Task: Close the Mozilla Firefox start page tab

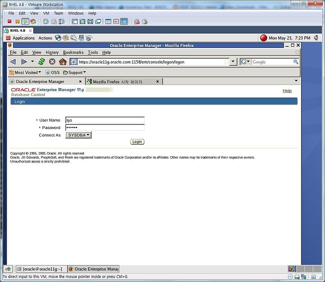Action: click(x=158, y=81)
